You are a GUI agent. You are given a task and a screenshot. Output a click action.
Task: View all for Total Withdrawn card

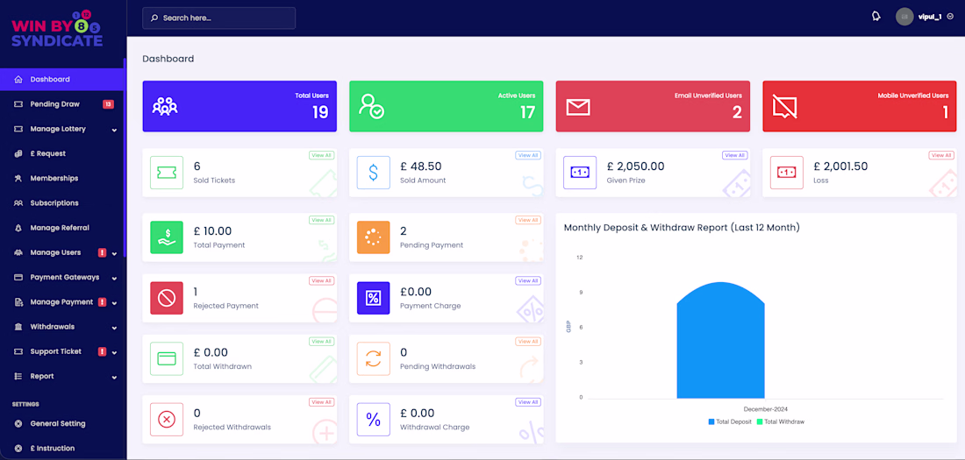[321, 342]
